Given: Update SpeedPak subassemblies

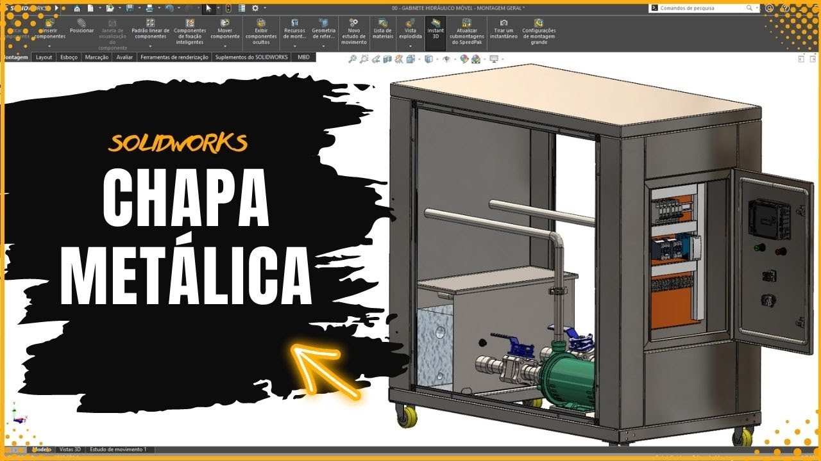Looking at the screenshot, I should (466, 32).
